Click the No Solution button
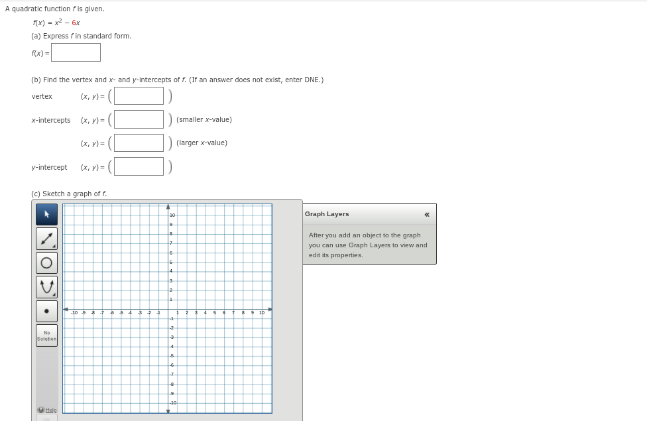This screenshot has height=421, width=647. coord(46,335)
